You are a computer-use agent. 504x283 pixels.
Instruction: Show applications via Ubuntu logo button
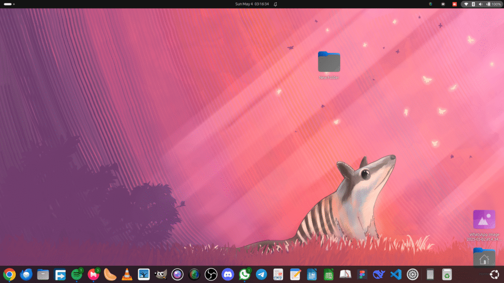(494, 275)
